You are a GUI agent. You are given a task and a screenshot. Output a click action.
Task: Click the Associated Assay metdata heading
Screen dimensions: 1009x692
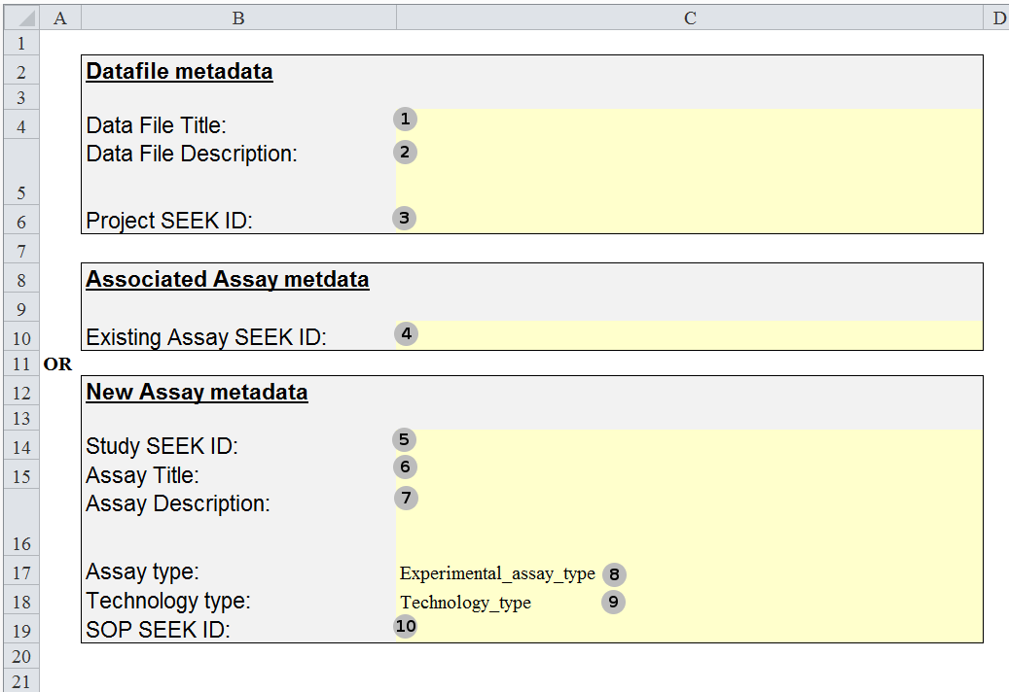click(228, 279)
